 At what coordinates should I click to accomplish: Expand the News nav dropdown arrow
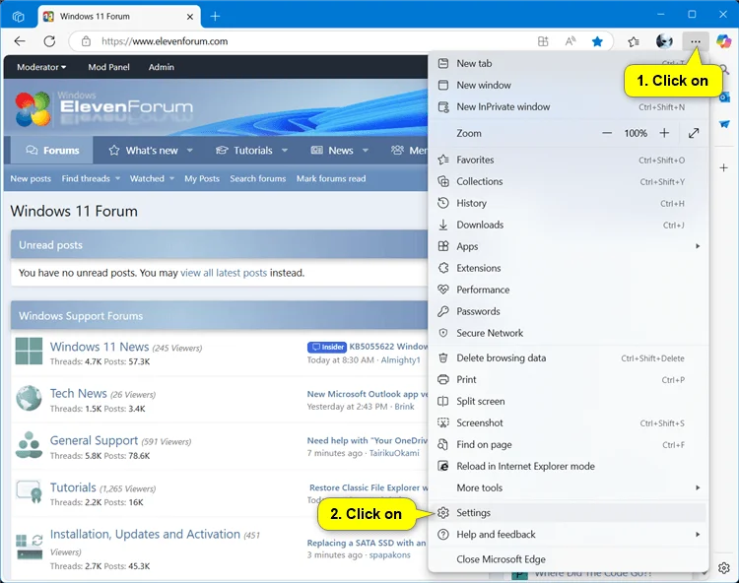click(366, 151)
